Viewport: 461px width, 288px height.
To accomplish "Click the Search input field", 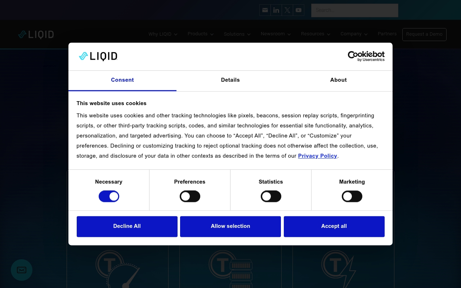I will pyautogui.click(x=355, y=10).
